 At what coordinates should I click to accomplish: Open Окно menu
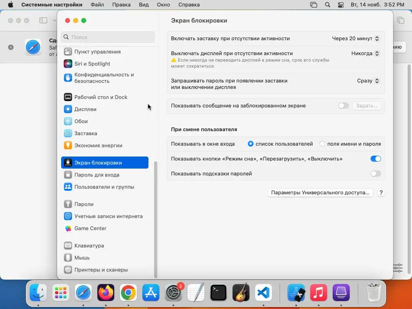(x=163, y=5)
